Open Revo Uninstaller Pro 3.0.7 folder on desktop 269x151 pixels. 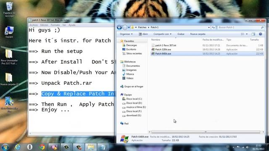click(9, 57)
